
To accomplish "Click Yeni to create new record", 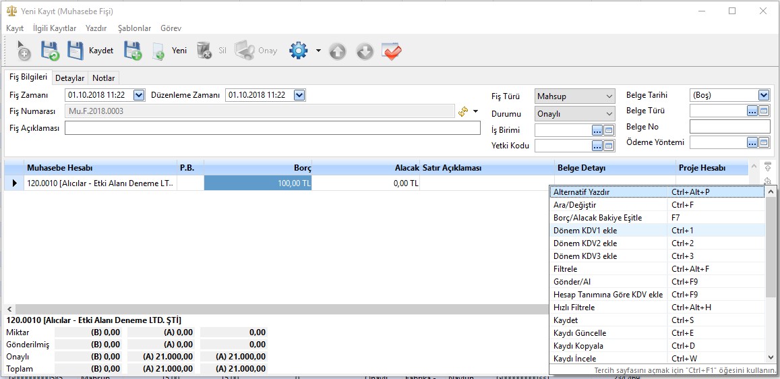I will (170, 51).
